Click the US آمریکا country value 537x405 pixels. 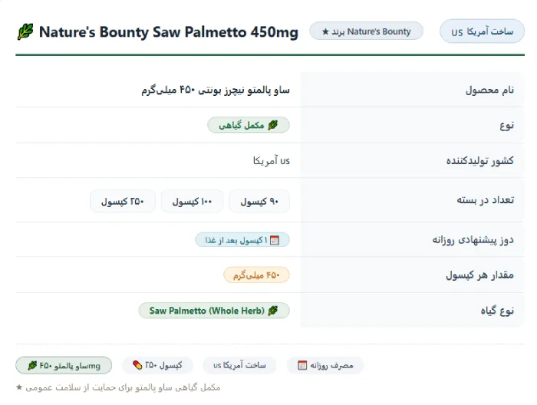tap(272, 160)
